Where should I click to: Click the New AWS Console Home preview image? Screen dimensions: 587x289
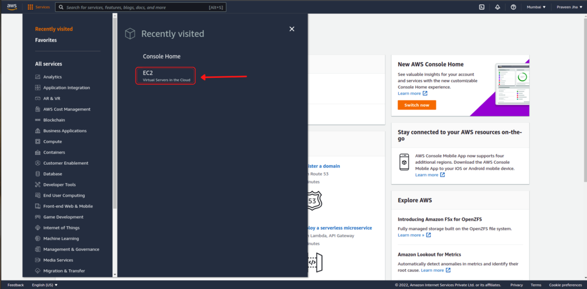pos(512,84)
